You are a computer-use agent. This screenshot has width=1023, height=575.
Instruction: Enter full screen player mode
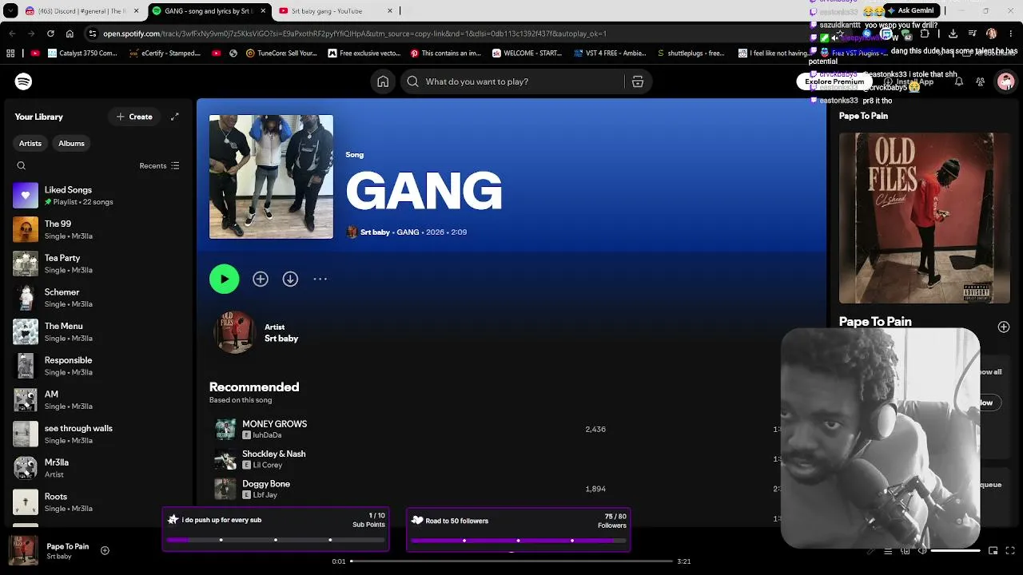(1010, 550)
